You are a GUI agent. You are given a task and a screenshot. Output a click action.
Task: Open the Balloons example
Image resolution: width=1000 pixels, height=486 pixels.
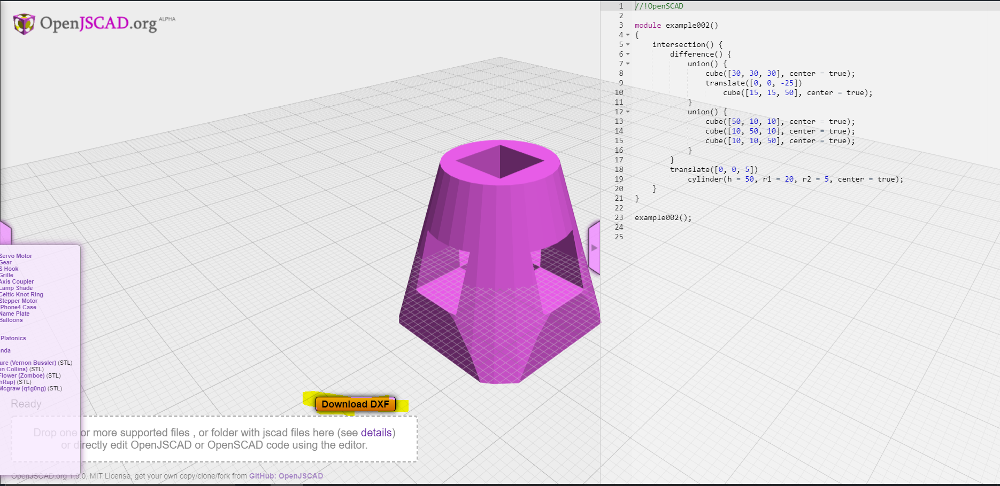tap(11, 320)
